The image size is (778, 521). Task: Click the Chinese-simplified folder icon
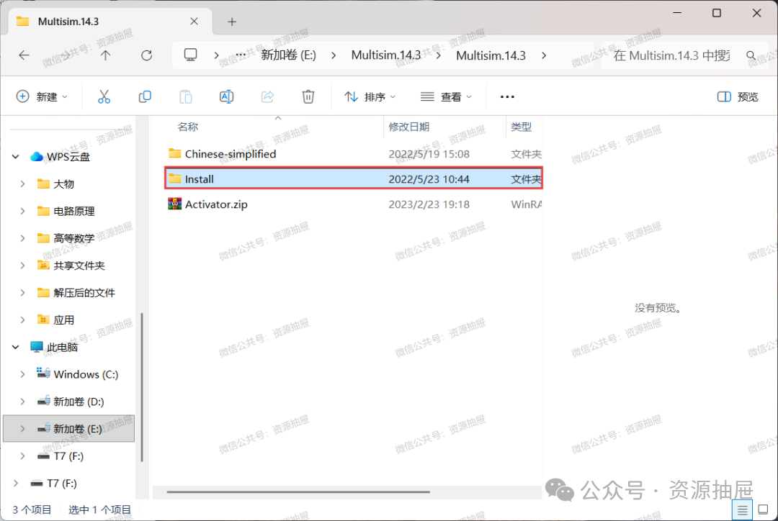[x=174, y=153]
